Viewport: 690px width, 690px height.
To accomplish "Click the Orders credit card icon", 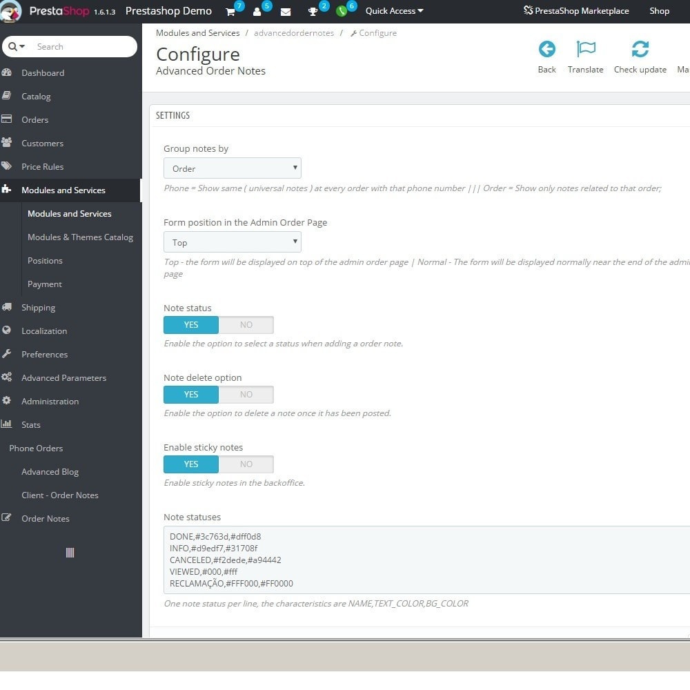I will click(x=7, y=119).
